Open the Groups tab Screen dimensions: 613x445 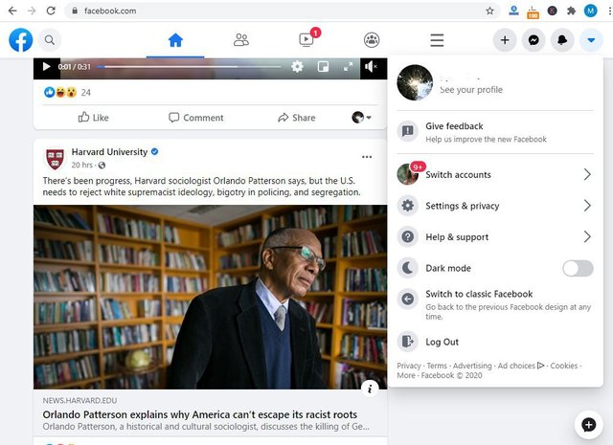pyautogui.click(x=372, y=40)
